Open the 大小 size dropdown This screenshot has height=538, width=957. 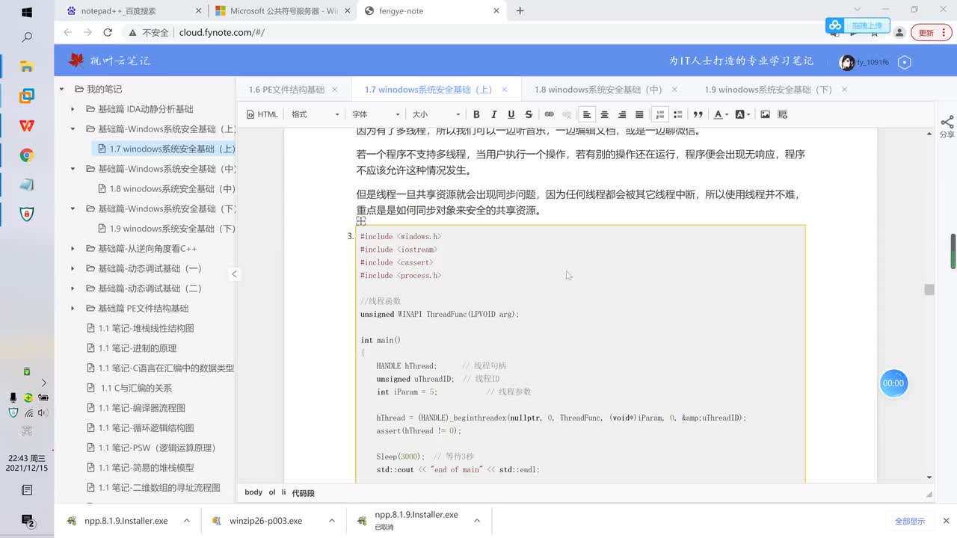[436, 114]
